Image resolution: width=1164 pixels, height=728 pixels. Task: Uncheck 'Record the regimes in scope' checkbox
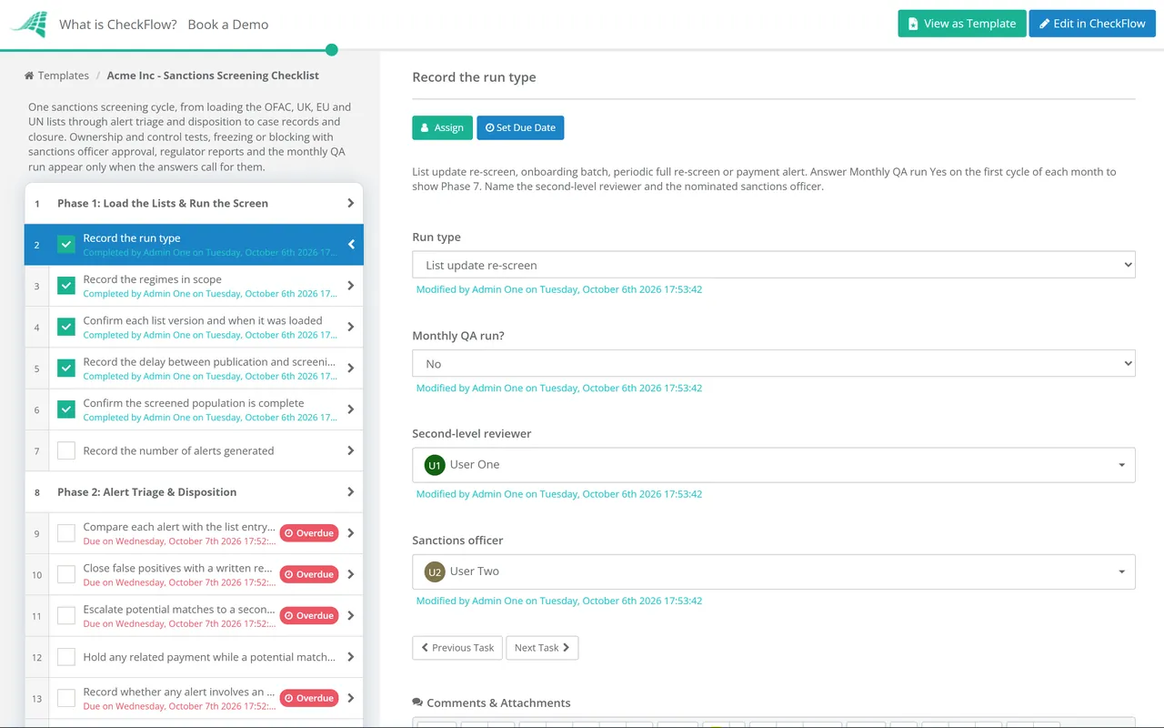point(66,286)
